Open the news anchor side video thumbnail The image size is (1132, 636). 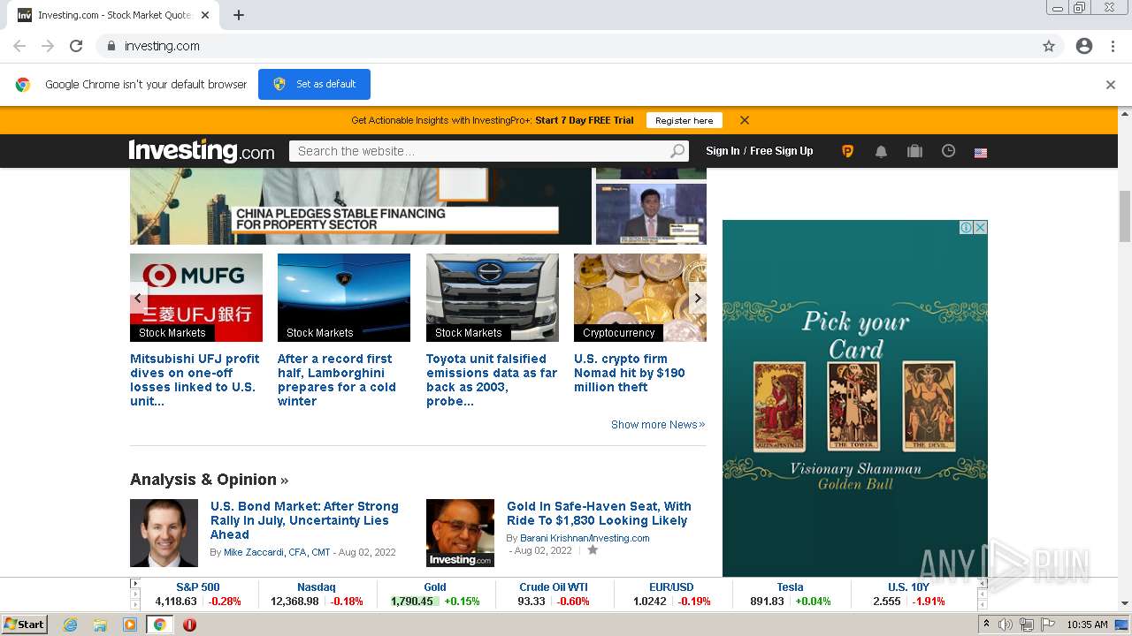coord(651,214)
